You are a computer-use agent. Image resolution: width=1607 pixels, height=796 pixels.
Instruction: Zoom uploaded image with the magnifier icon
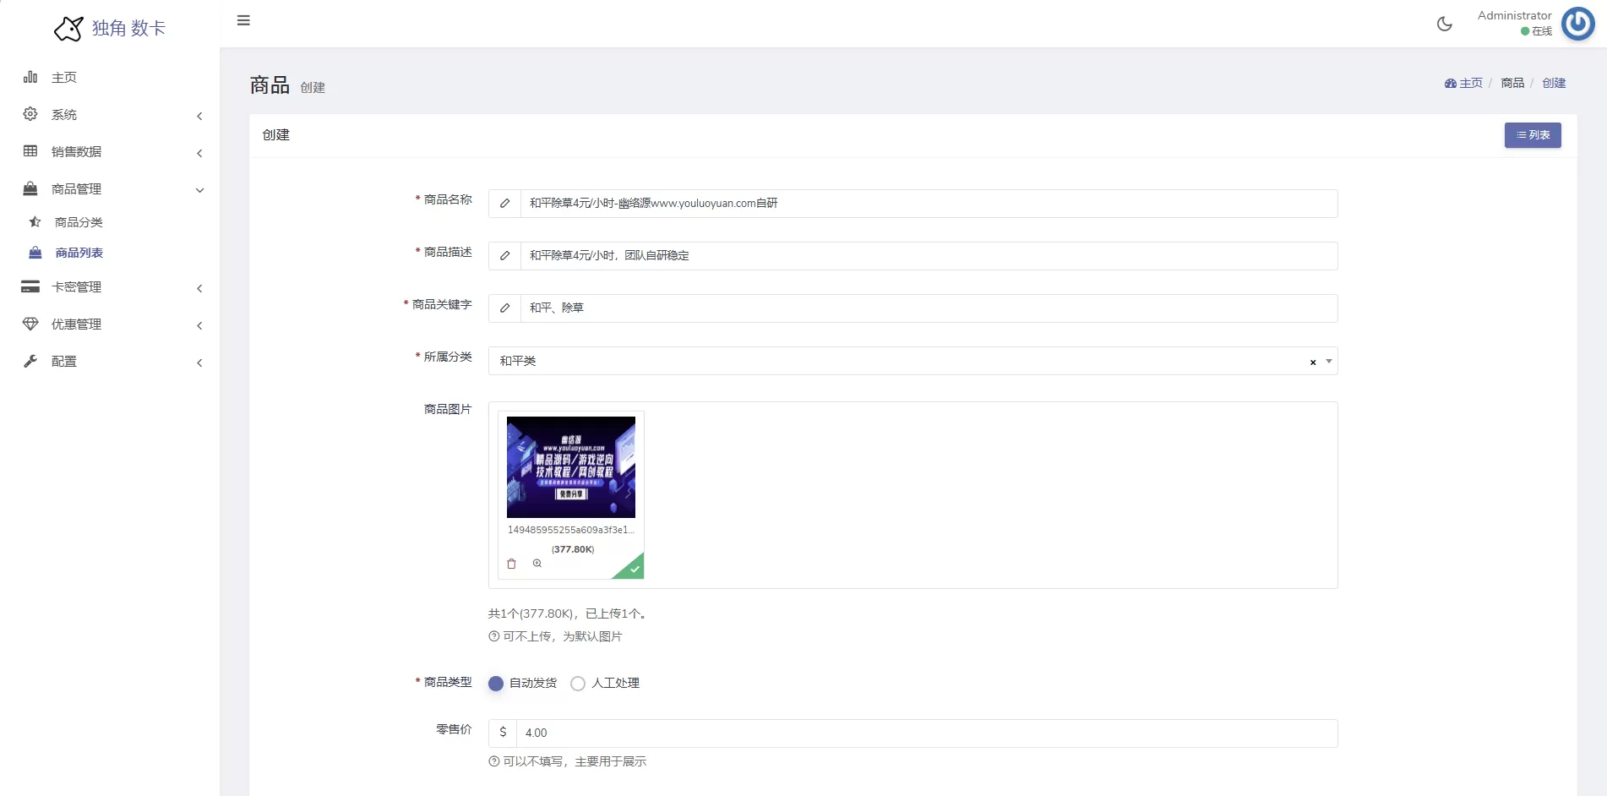pos(537,564)
